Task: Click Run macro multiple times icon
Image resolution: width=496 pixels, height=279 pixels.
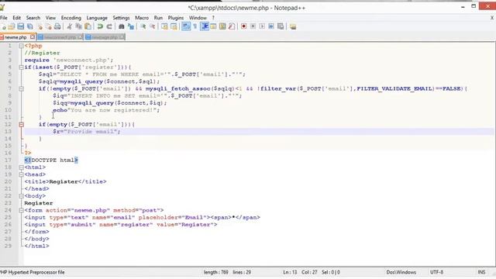Action: [271, 26]
